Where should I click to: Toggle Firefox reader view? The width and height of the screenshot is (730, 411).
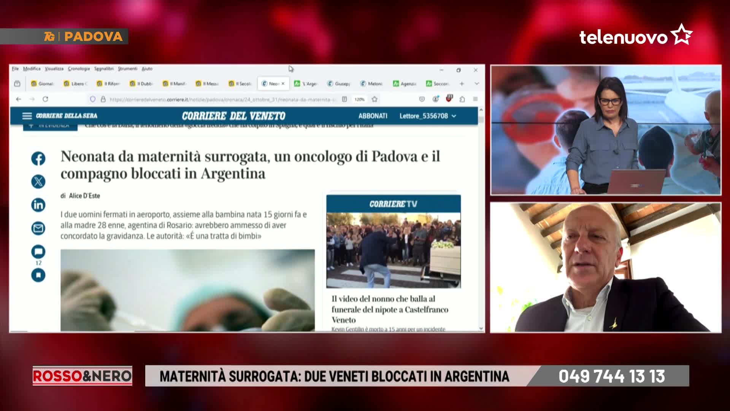point(344,99)
